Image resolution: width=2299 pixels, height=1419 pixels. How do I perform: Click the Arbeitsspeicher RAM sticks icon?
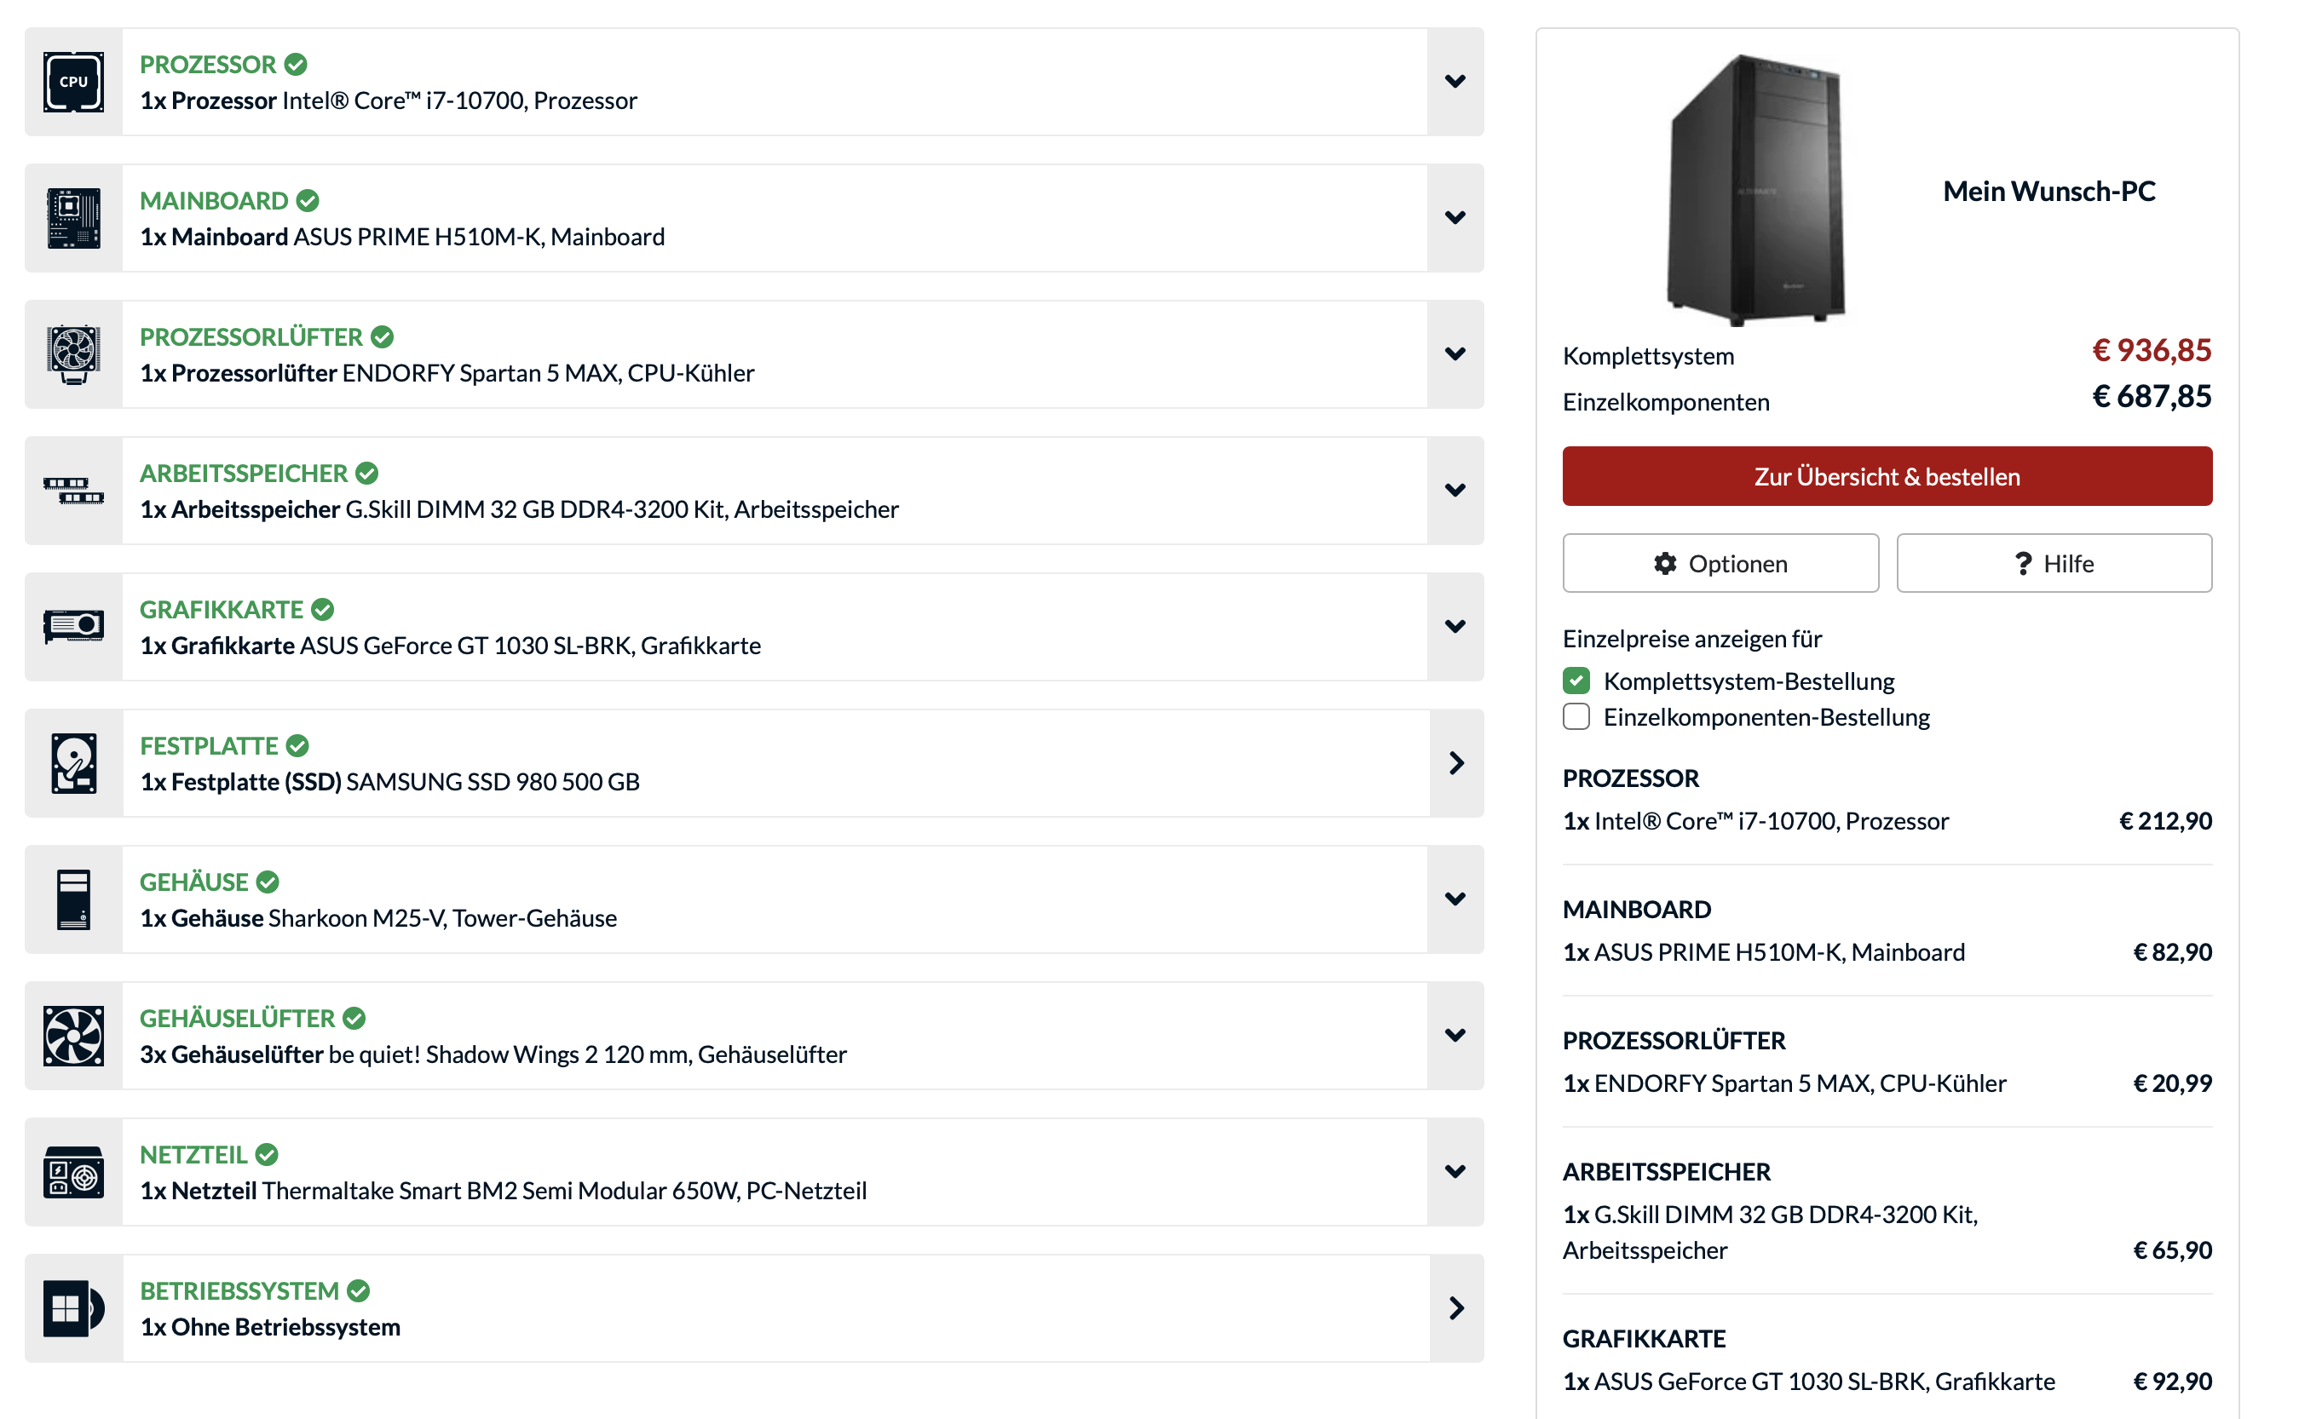[x=73, y=490]
